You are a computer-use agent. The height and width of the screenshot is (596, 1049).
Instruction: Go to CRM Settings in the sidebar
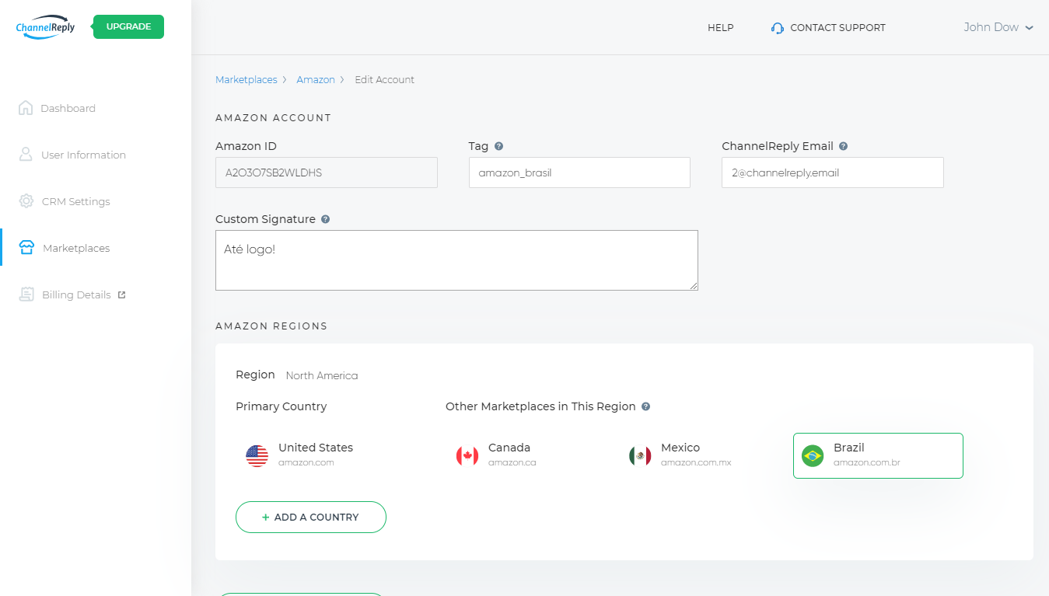click(75, 201)
